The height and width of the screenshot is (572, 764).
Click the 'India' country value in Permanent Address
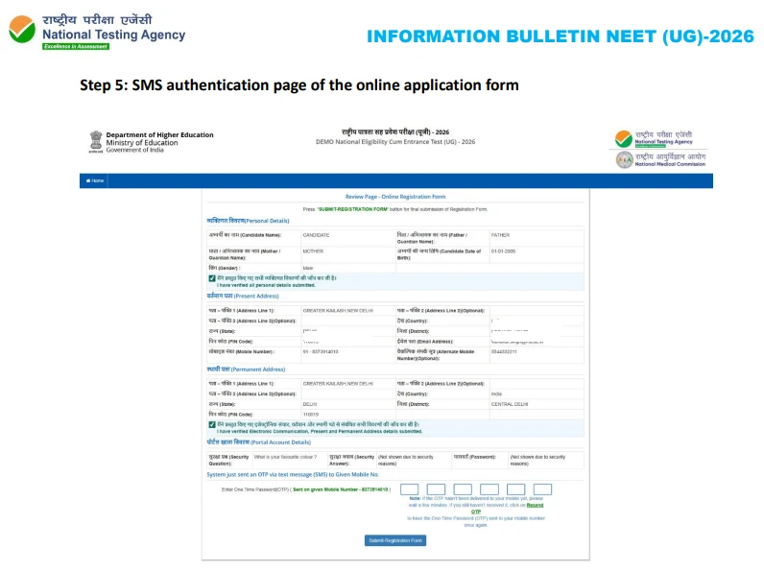click(496, 393)
